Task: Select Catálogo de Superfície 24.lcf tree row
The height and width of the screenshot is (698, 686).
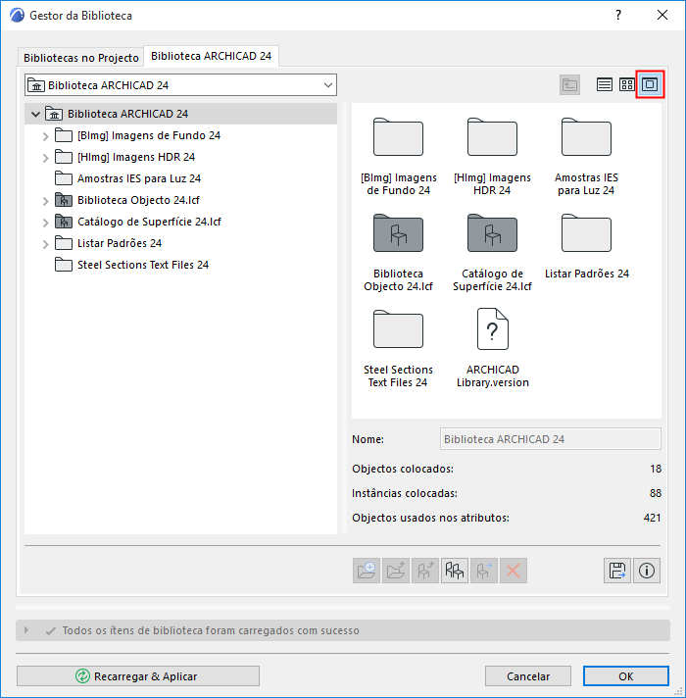Action: coord(180,222)
